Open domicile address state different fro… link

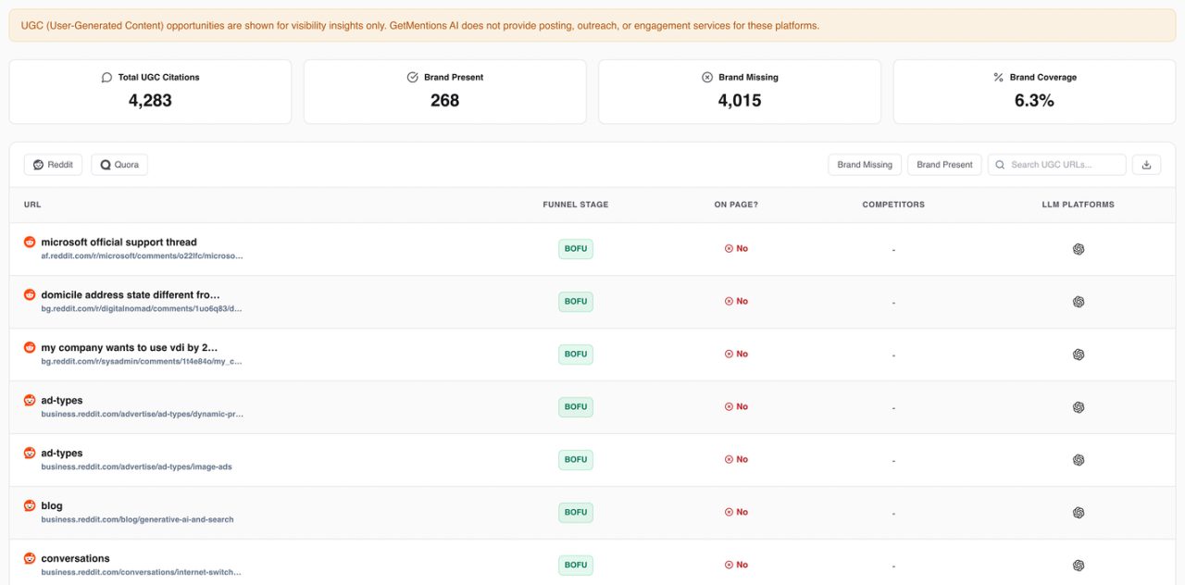[x=131, y=295]
